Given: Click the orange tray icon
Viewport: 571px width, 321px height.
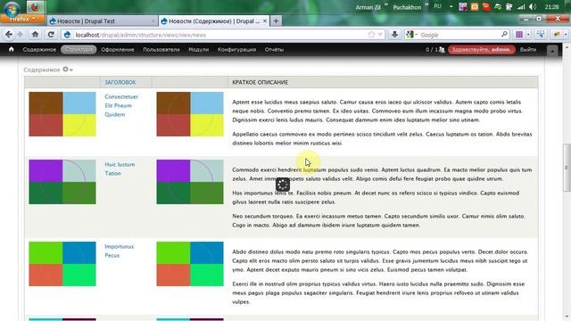Looking at the screenshot, I should (474, 6).
